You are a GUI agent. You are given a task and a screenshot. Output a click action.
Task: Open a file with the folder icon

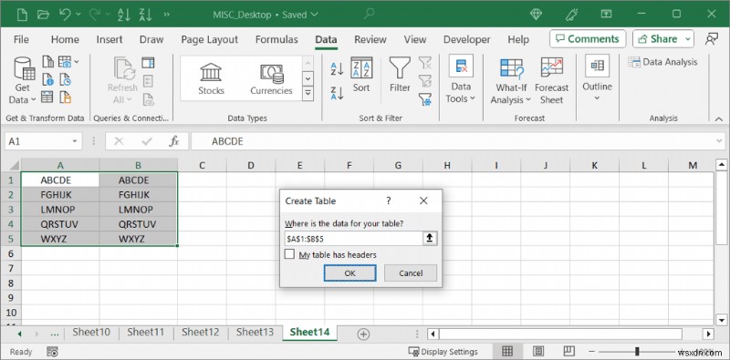click(43, 15)
